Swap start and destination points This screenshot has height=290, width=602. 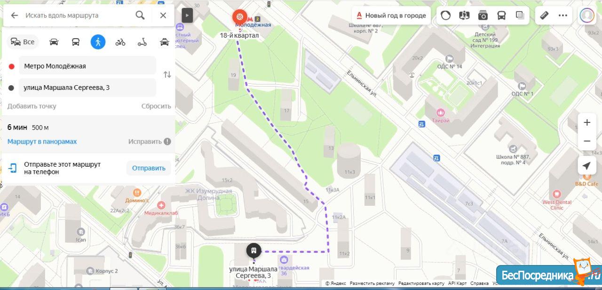pos(167,74)
